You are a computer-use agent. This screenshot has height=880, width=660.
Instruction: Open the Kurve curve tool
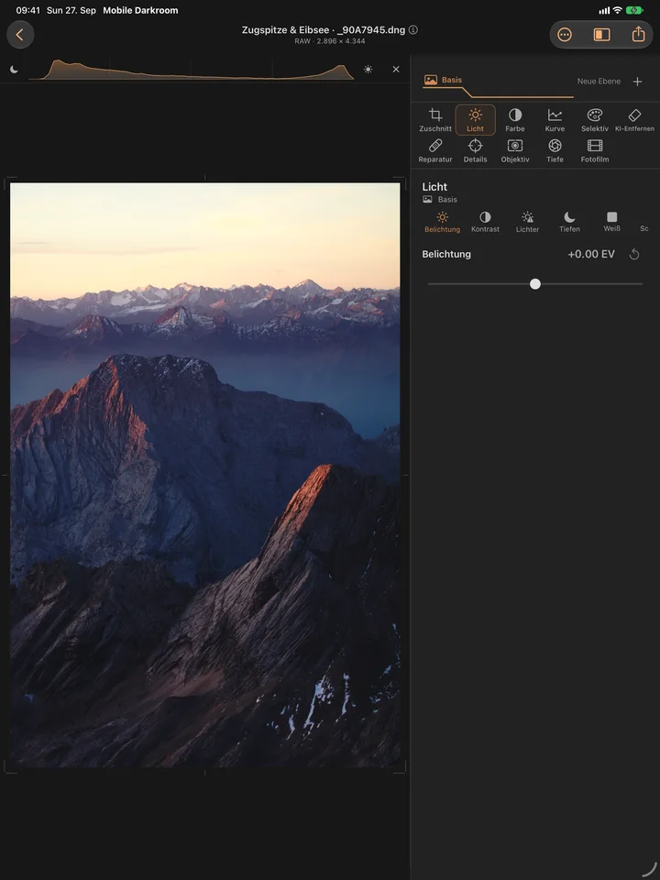point(555,120)
